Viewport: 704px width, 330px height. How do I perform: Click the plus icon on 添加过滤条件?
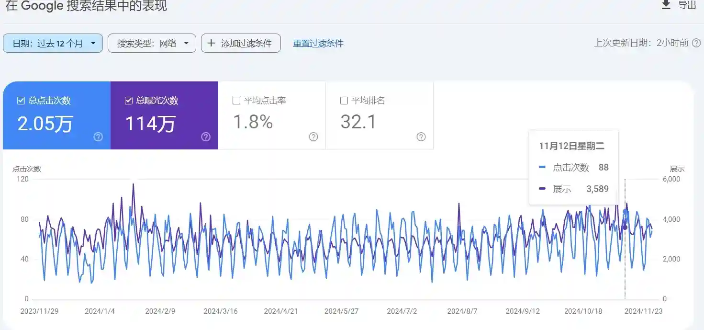coord(211,43)
